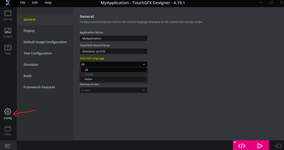Click the Selected Language label

click(92, 58)
